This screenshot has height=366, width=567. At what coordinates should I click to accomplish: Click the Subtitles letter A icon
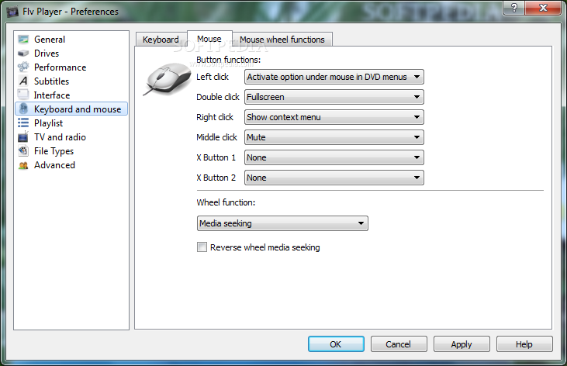pyautogui.click(x=23, y=81)
